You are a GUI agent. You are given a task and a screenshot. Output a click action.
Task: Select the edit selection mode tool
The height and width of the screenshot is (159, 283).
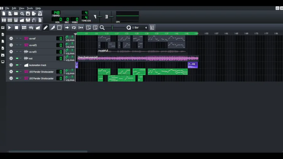[59, 28]
